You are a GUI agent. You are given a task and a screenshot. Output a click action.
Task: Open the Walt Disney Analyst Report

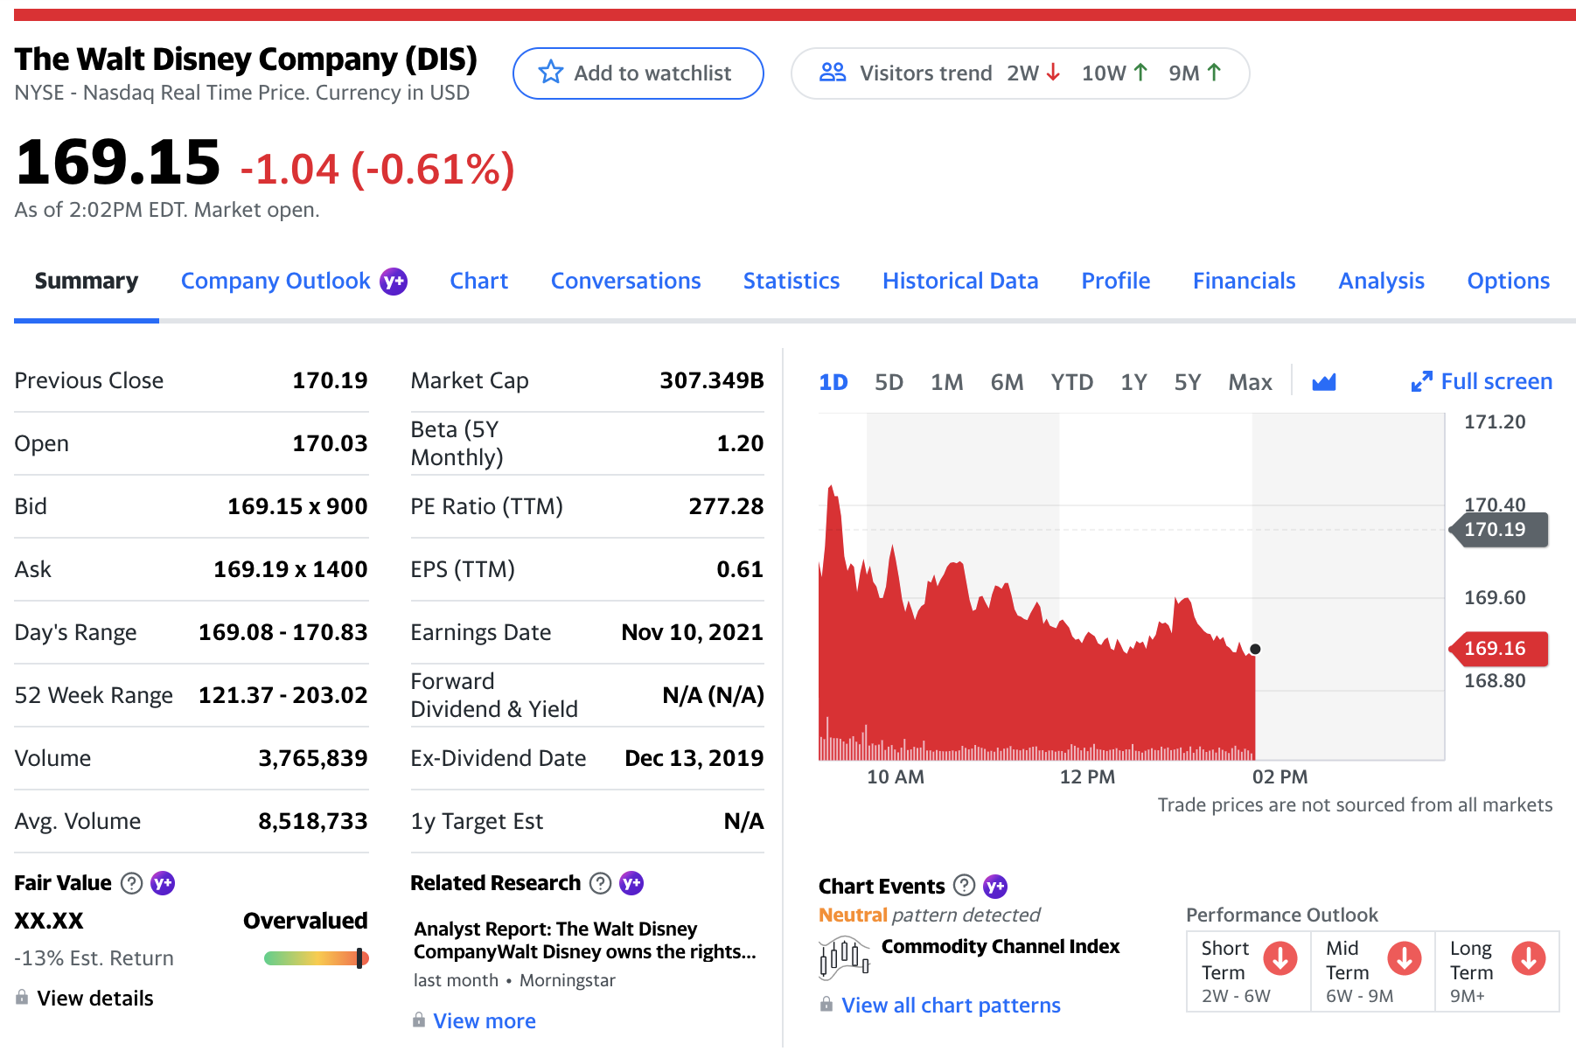point(584,940)
